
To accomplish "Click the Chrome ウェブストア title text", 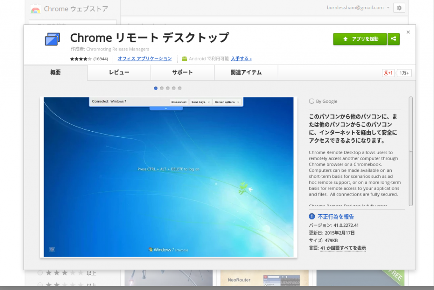I will coord(76,9).
